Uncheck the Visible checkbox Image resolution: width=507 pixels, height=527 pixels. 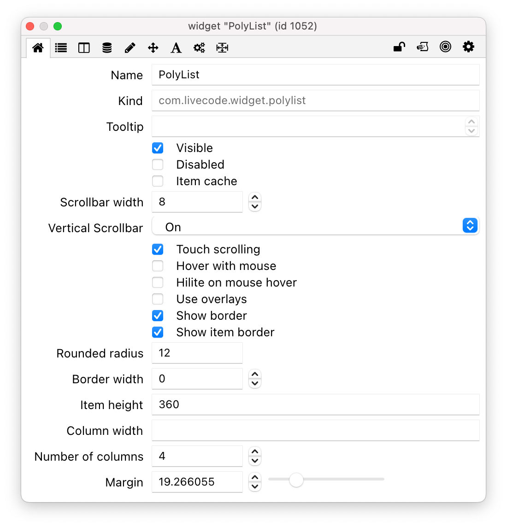158,148
